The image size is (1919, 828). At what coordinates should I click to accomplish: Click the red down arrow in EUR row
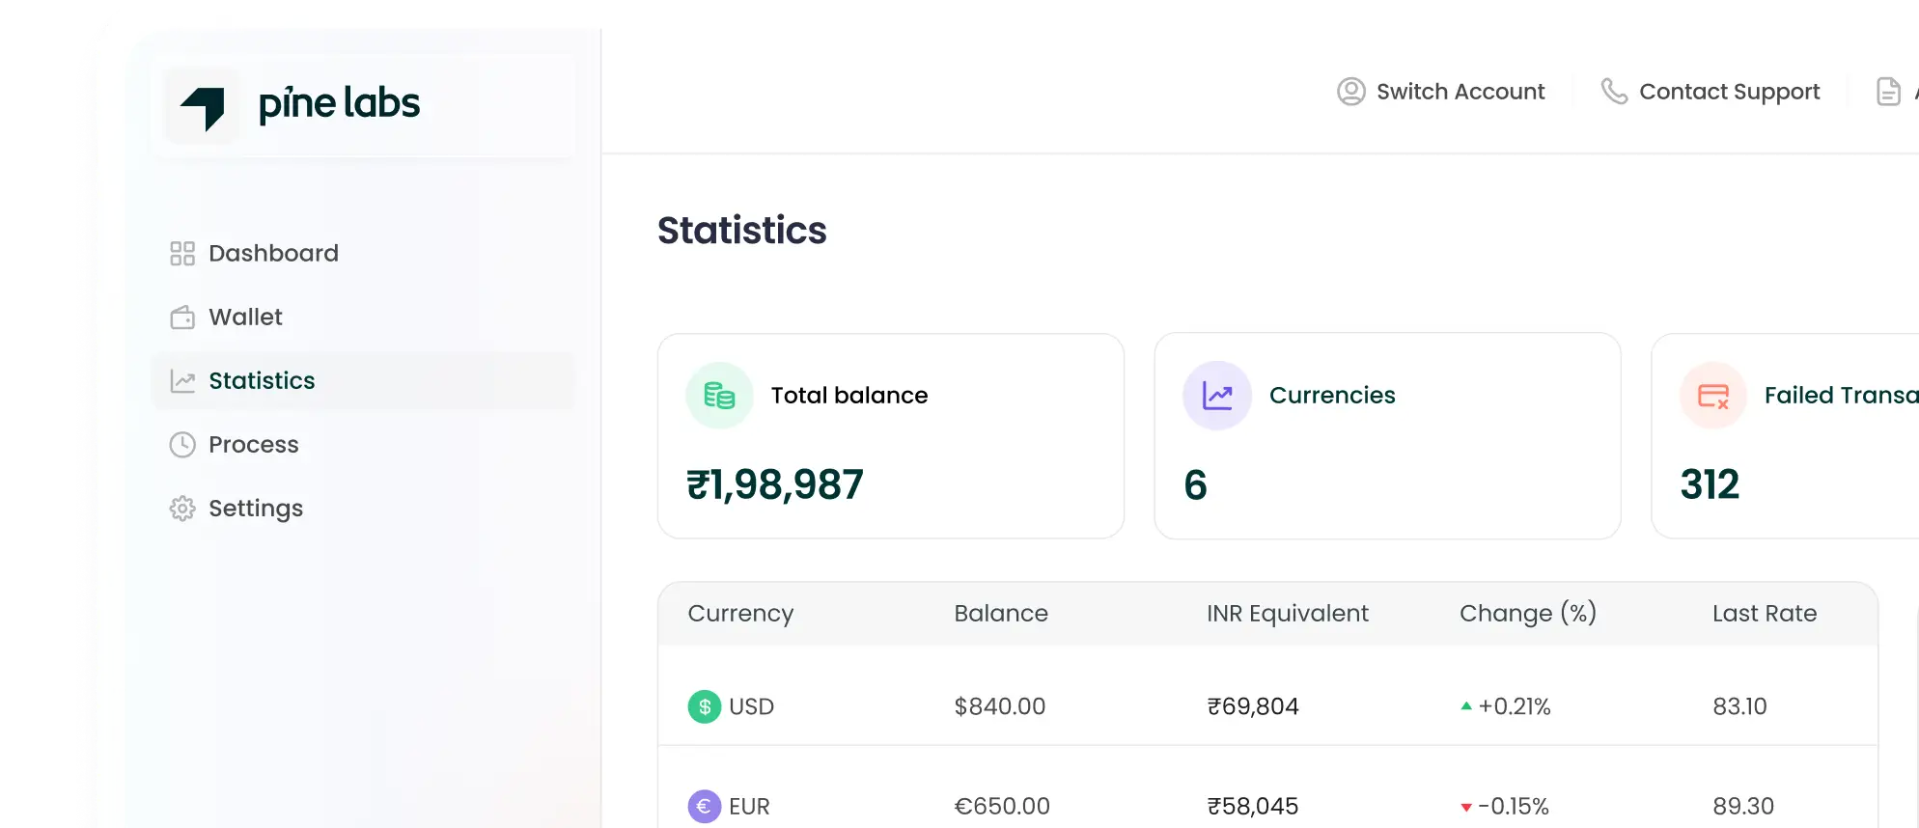point(1466,807)
